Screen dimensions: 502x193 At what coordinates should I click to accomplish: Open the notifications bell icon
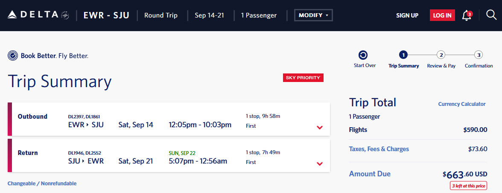[x=467, y=15]
